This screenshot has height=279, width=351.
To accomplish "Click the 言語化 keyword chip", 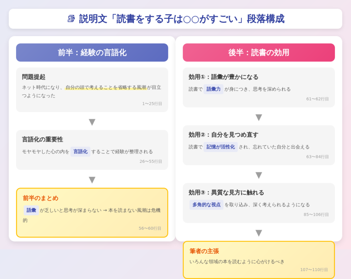I will click(80, 152).
